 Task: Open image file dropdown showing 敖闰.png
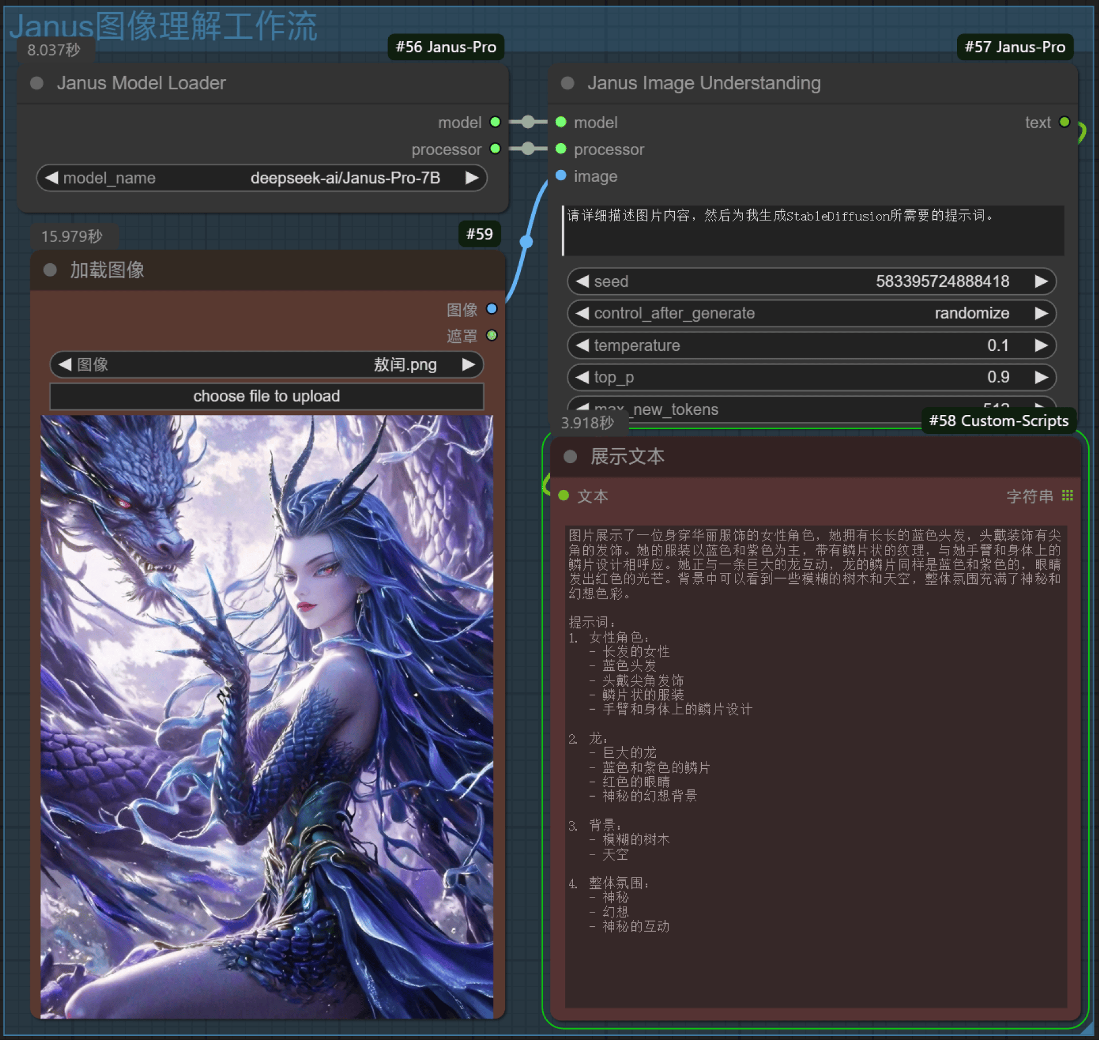click(267, 365)
